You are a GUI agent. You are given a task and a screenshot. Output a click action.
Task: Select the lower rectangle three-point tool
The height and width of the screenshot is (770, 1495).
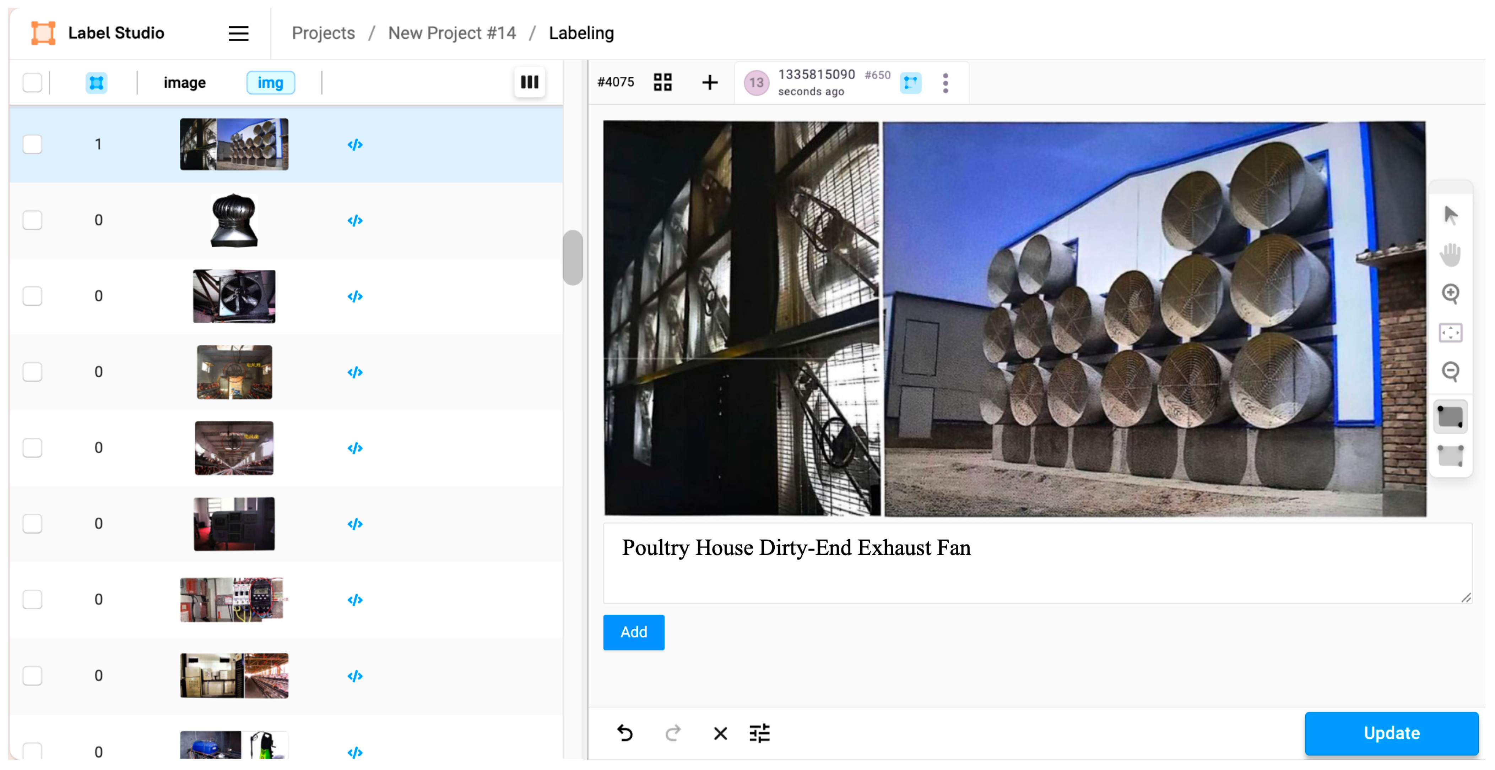pos(1450,455)
